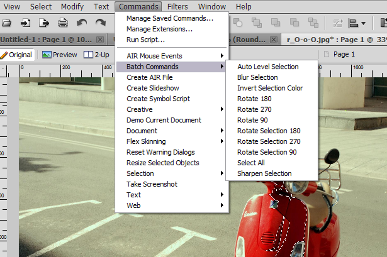Expand the Flex Skinning submenu
Screen dimensions: 387x257
(171, 141)
